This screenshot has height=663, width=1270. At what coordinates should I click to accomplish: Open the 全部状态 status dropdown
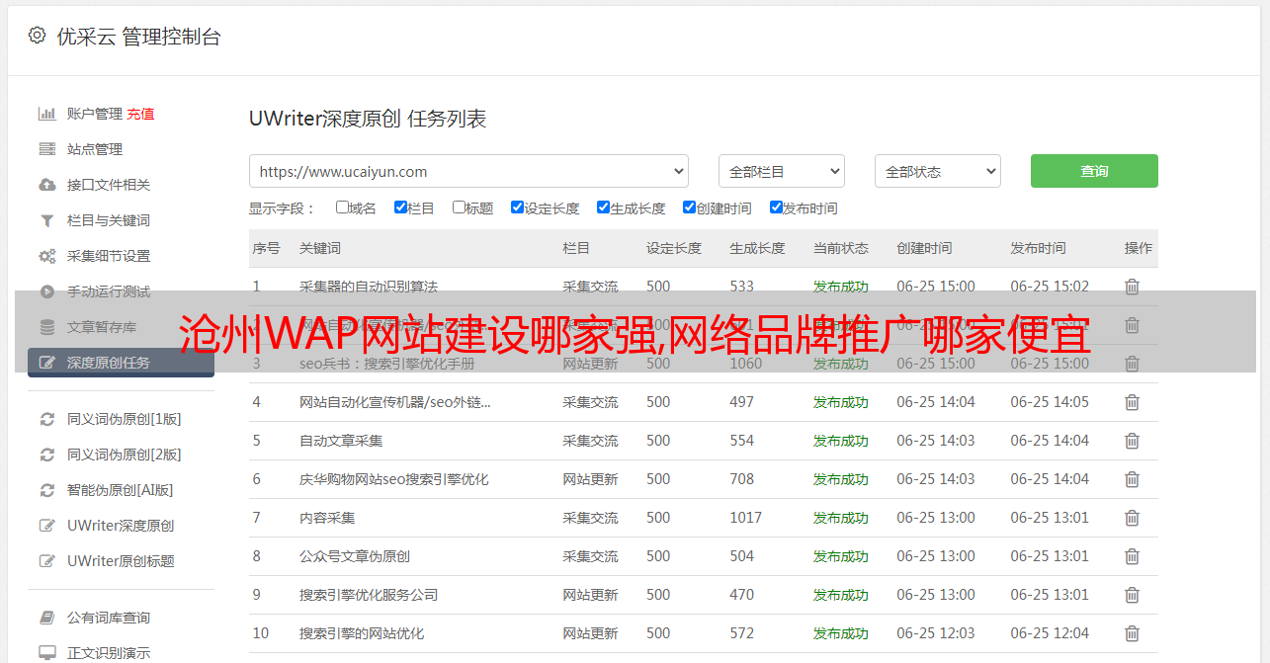[x=937, y=171]
